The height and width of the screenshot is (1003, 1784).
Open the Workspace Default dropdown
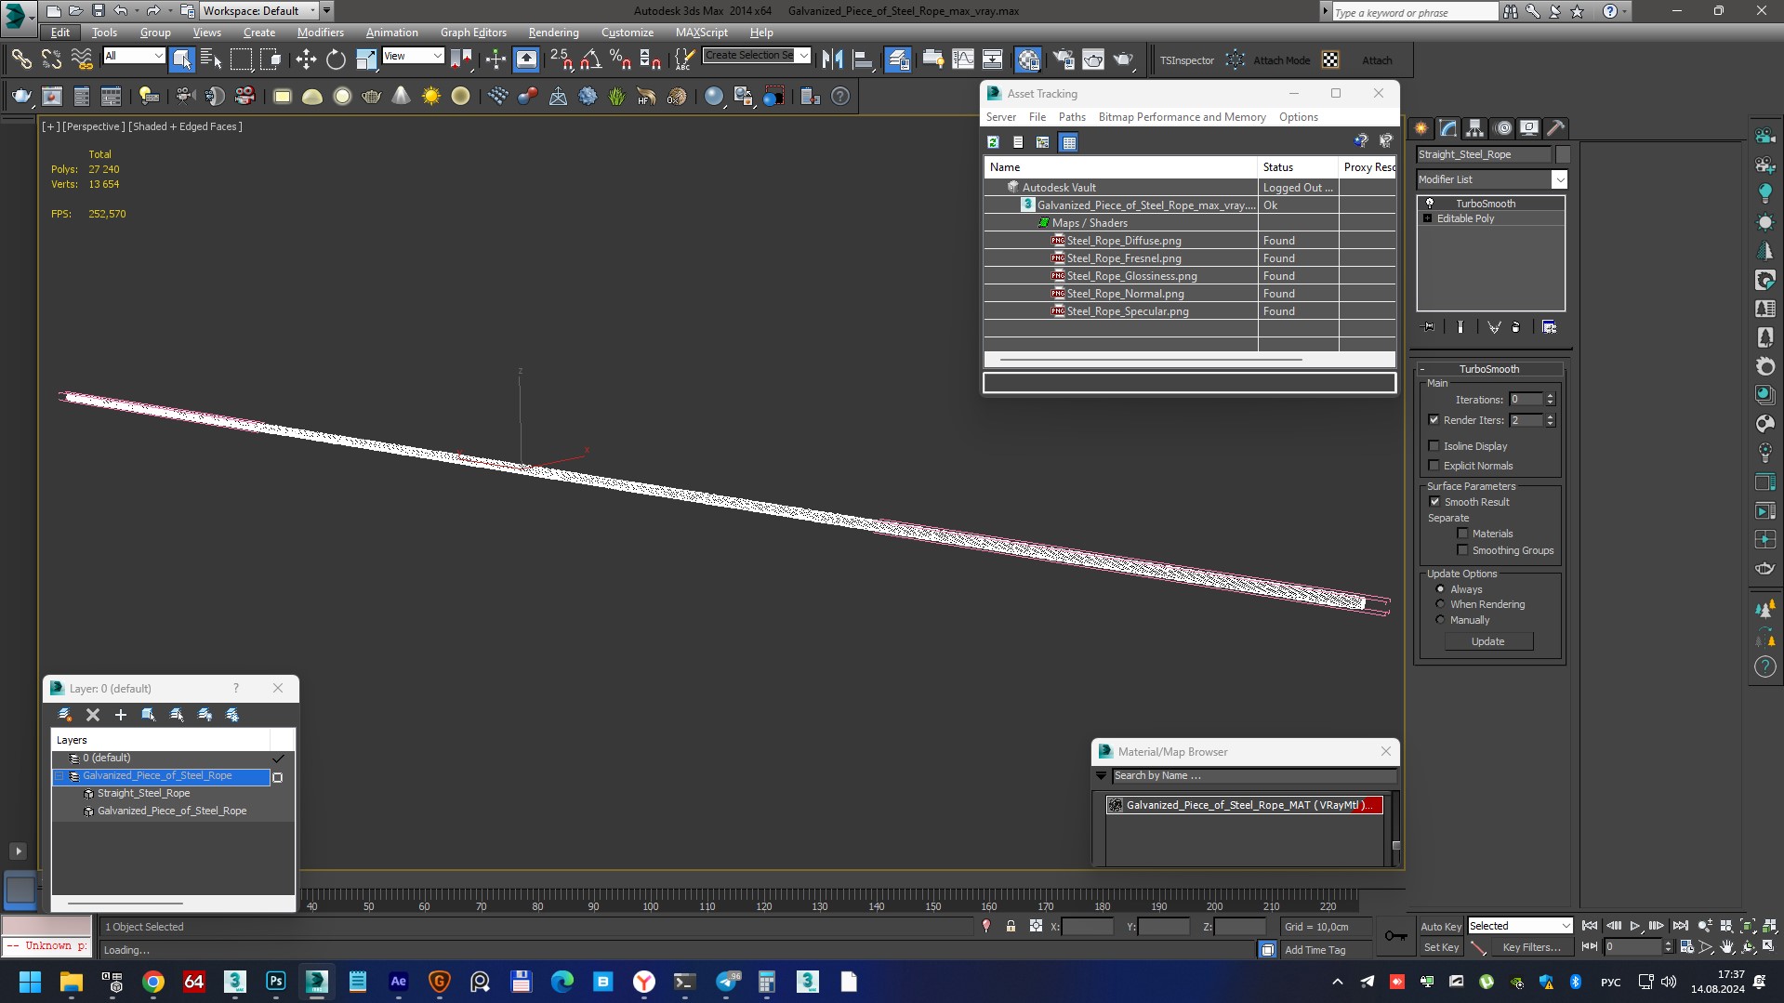pos(259,10)
